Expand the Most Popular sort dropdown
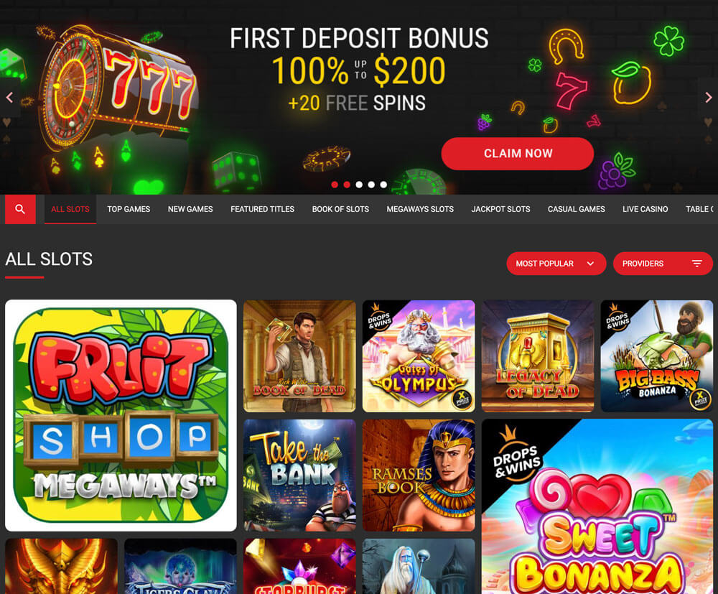Image resolution: width=718 pixels, height=594 pixels. pos(556,264)
